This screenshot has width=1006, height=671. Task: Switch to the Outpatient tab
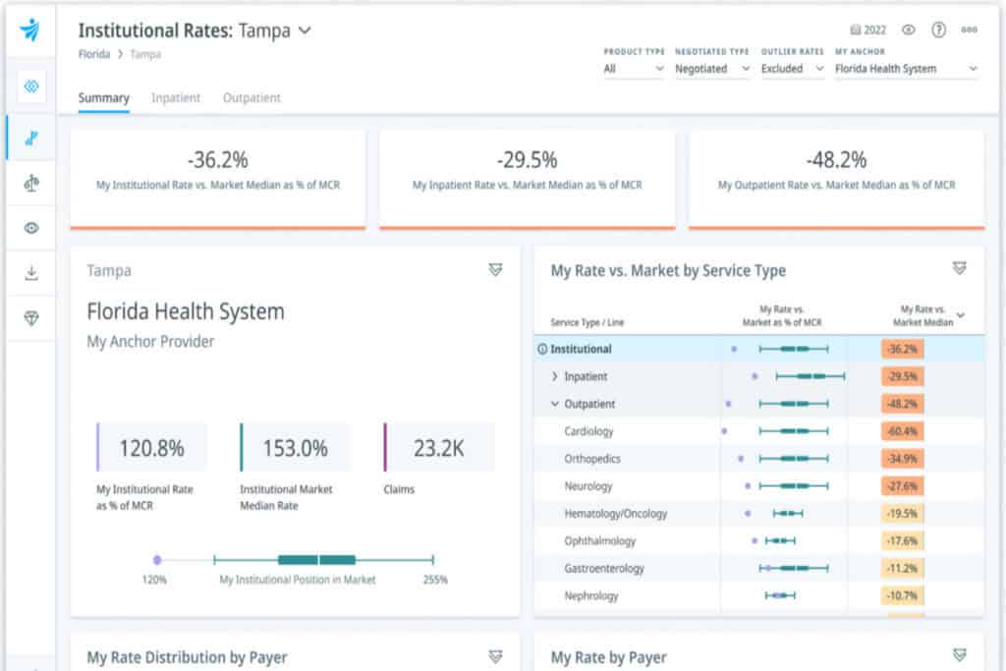click(x=251, y=98)
